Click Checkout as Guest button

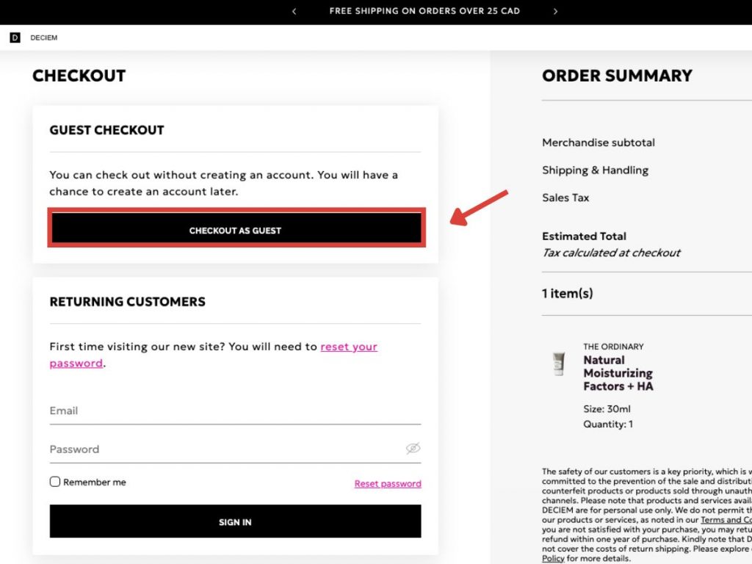point(235,230)
